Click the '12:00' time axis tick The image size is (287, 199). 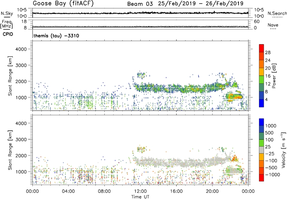point(140,191)
